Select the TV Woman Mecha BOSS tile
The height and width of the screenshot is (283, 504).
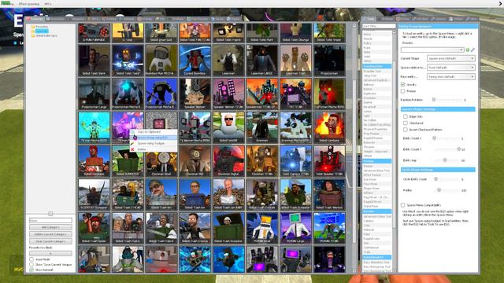195,127
